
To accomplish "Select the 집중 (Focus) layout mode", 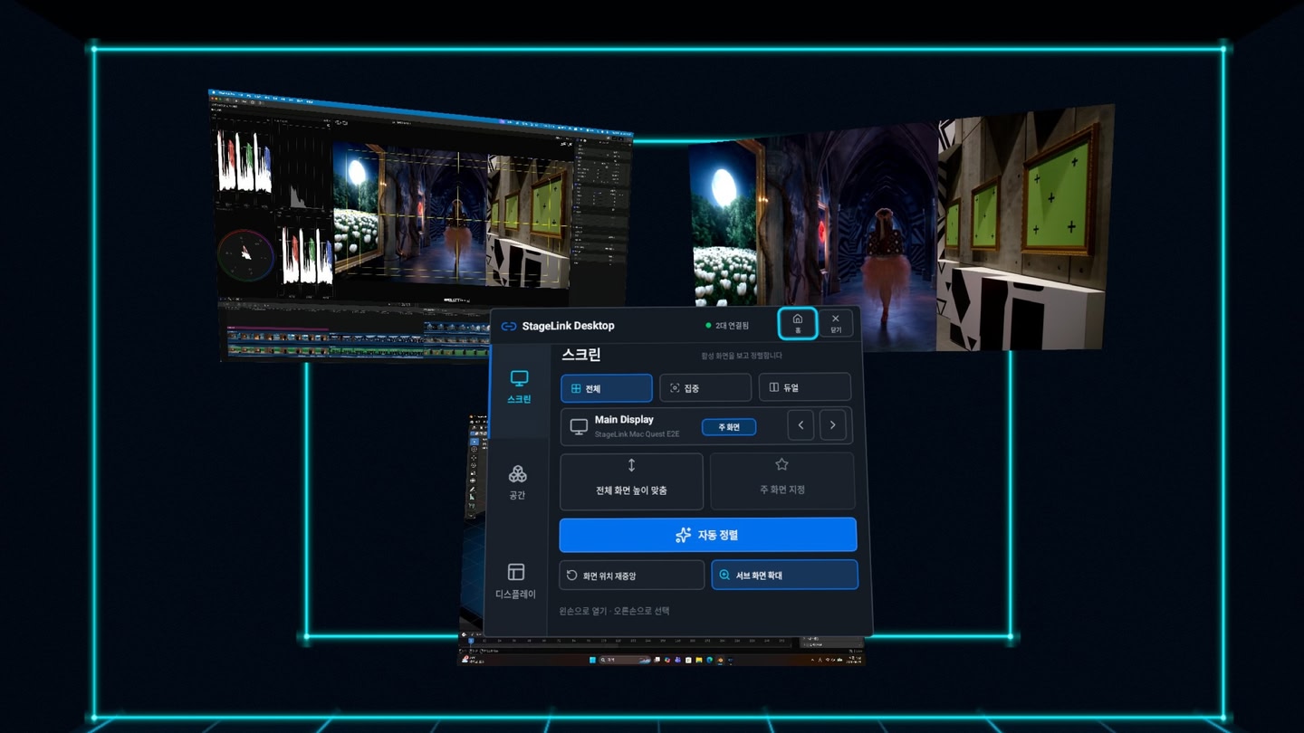I will [705, 387].
